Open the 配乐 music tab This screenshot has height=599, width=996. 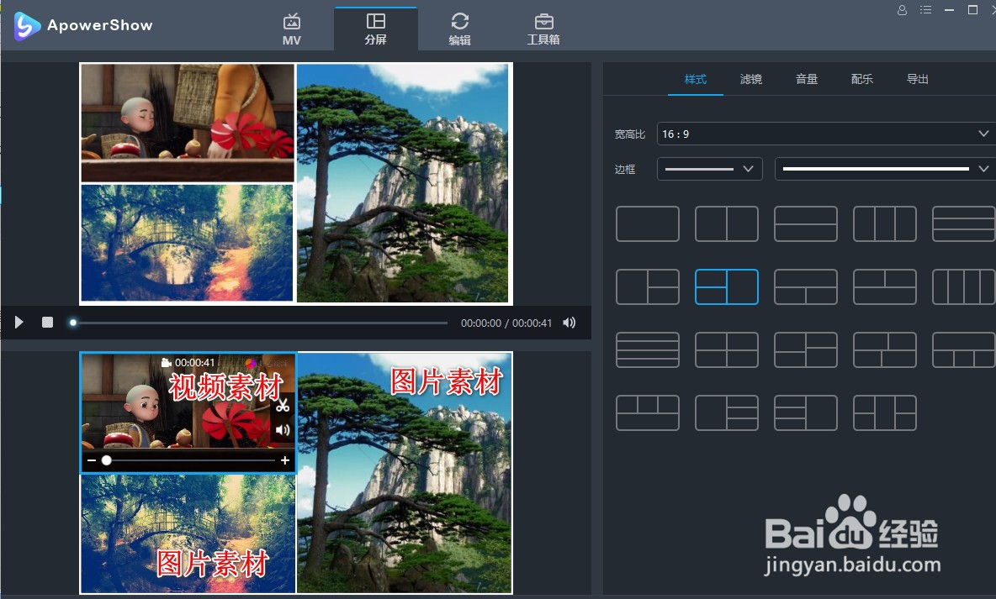pyautogui.click(x=862, y=79)
